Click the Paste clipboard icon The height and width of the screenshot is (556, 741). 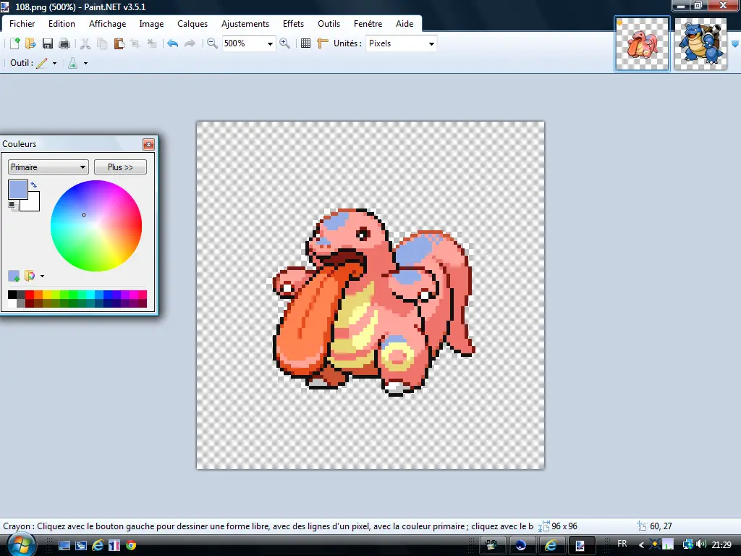(119, 43)
